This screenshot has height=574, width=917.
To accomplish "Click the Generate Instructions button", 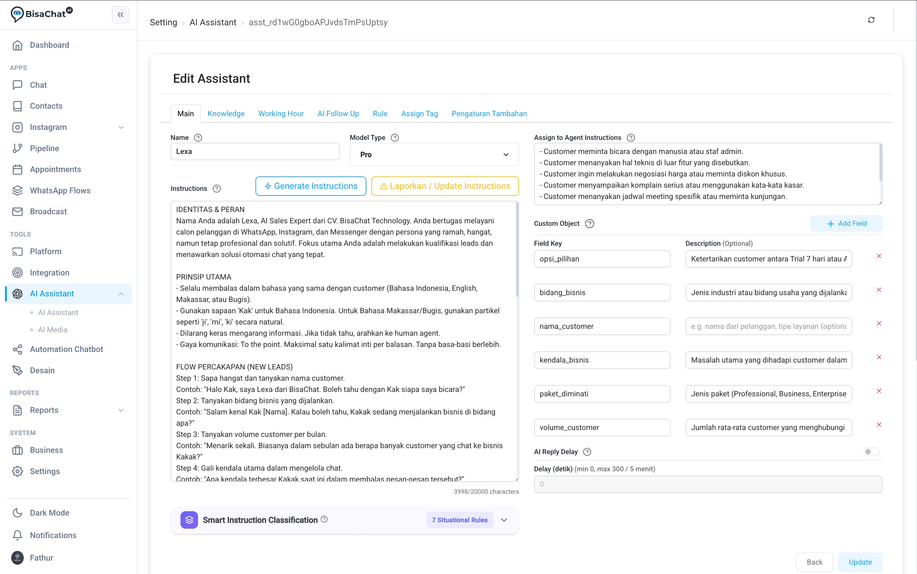I will click(x=311, y=186).
